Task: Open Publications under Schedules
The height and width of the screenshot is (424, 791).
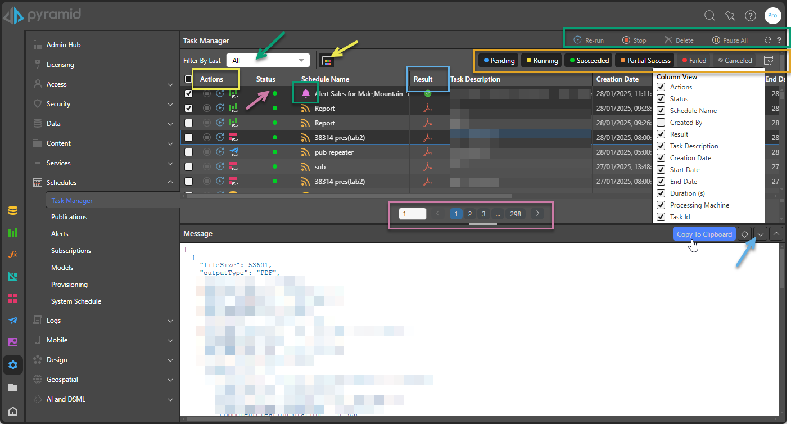Action: [69, 217]
